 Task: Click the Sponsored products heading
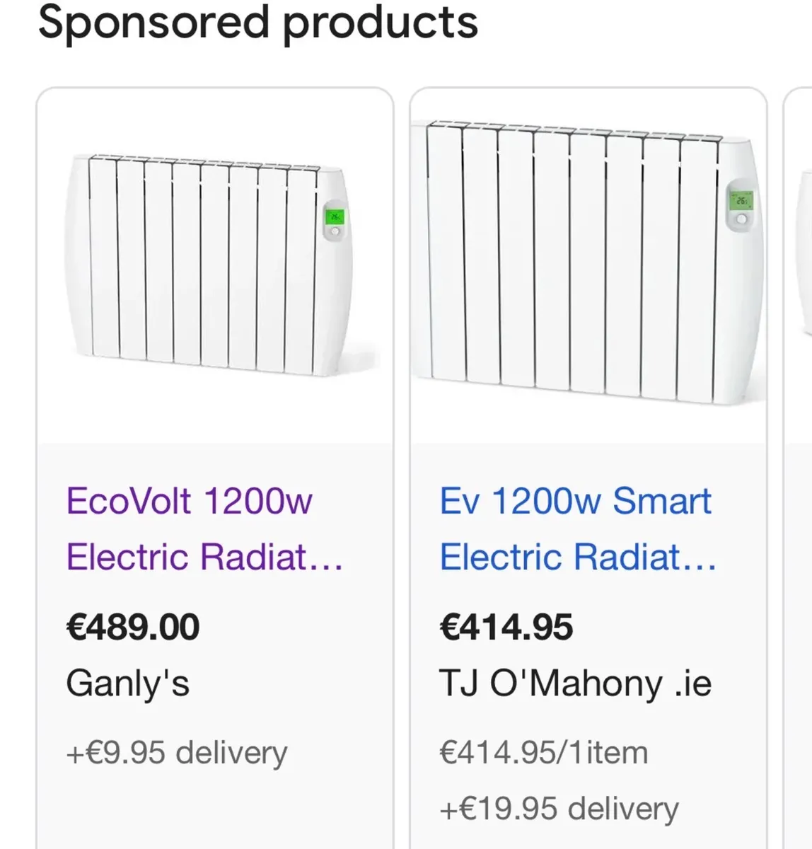coord(257,23)
